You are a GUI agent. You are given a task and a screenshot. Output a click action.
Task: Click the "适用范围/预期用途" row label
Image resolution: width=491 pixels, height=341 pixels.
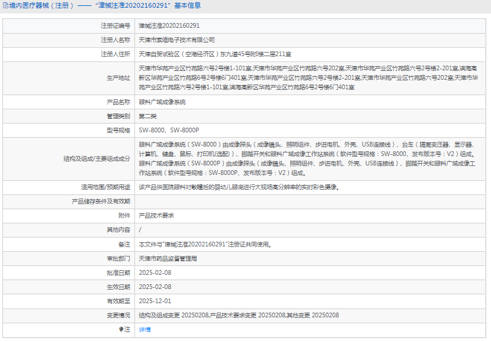pos(105,187)
